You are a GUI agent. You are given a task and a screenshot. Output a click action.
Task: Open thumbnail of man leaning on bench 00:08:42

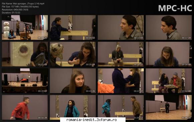click(73, 28)
